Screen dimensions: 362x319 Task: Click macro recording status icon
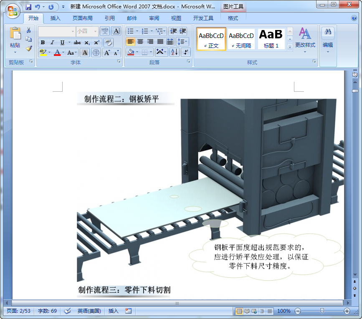tap(128, 311)
